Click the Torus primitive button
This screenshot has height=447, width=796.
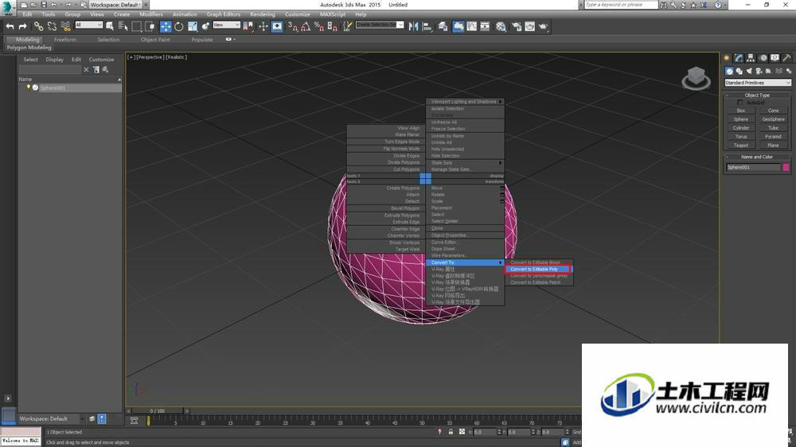pos(741,137)
